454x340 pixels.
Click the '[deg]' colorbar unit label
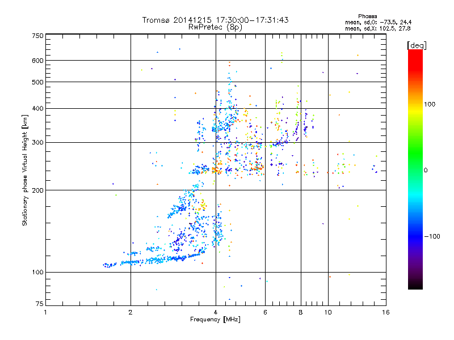[417, 45]
